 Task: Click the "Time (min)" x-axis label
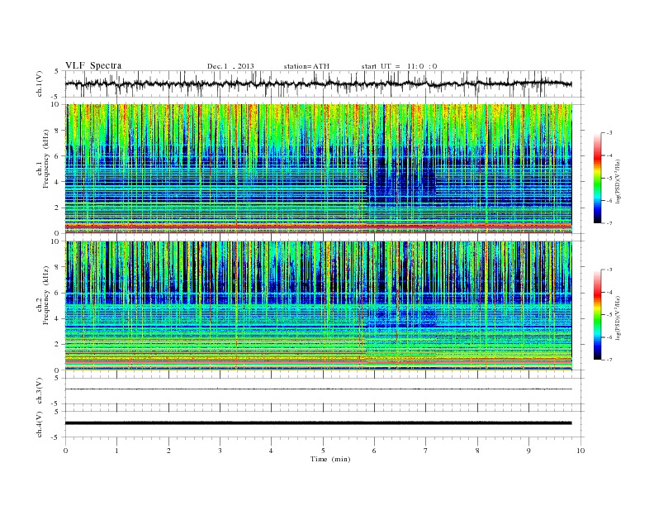330,459
